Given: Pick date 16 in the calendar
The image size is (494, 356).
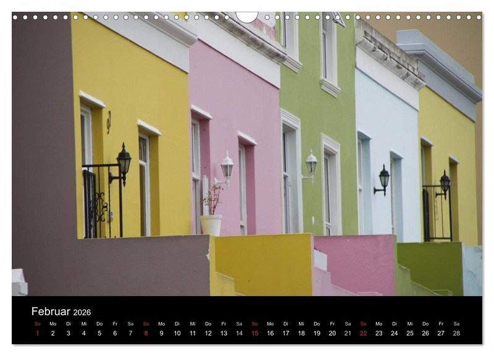Looking at the screenshot, I should point(270,333).
